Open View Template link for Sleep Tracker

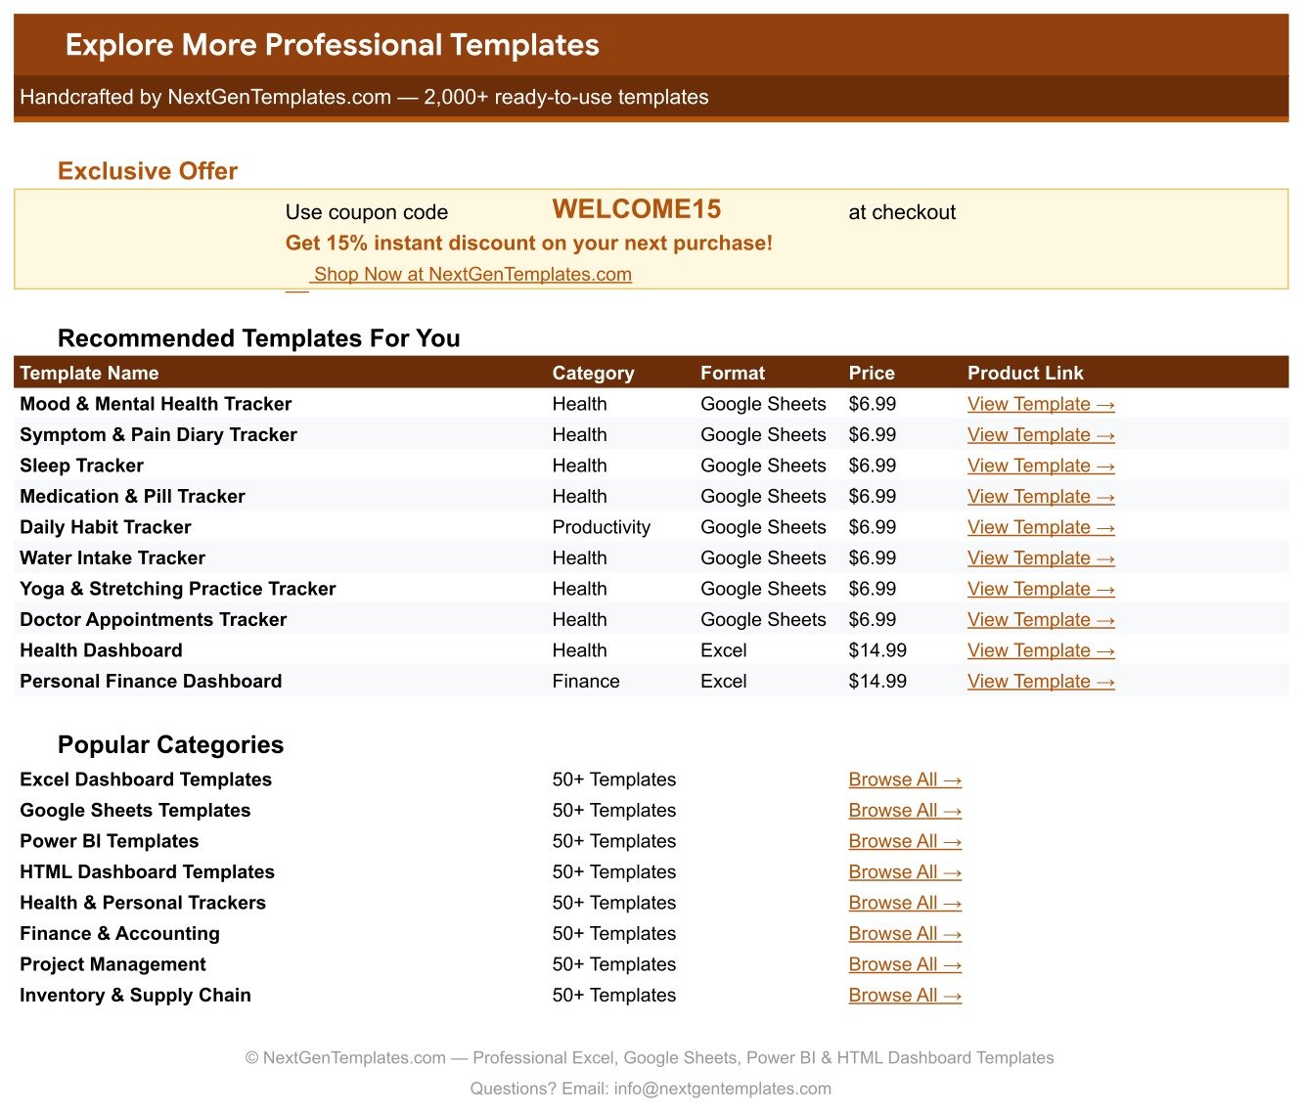tap(1041, 466)
